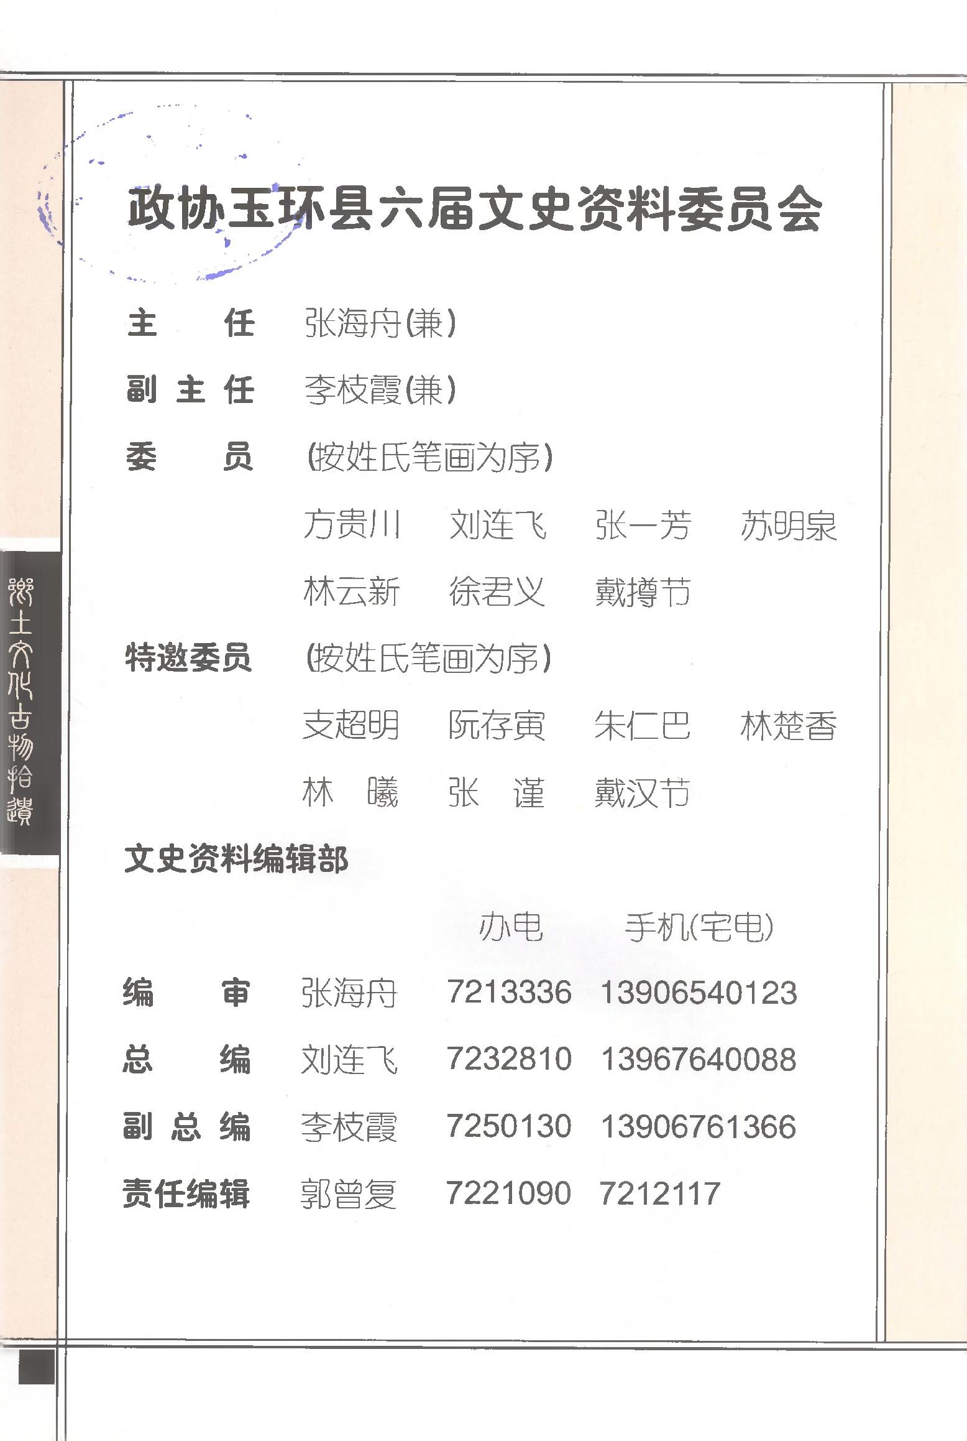Screen dimensions: 967x1441
Task: Click invited member name 林楚香
Action: (788, 725)
